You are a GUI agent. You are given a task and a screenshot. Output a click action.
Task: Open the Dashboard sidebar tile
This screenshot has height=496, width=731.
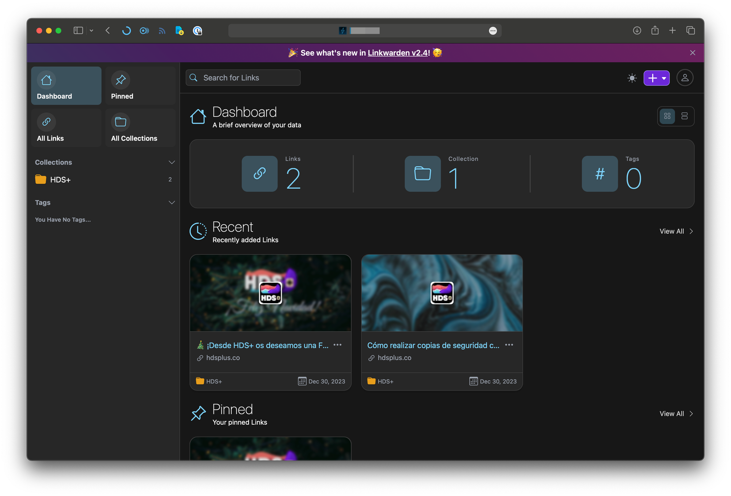[x=66, y=86]
